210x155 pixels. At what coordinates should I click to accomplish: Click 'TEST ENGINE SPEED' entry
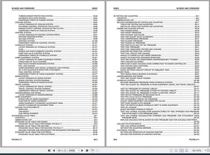point(129,31)
